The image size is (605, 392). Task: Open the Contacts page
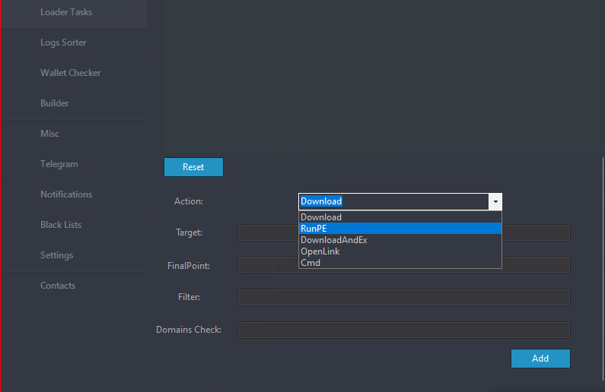(x=74, y=286)
